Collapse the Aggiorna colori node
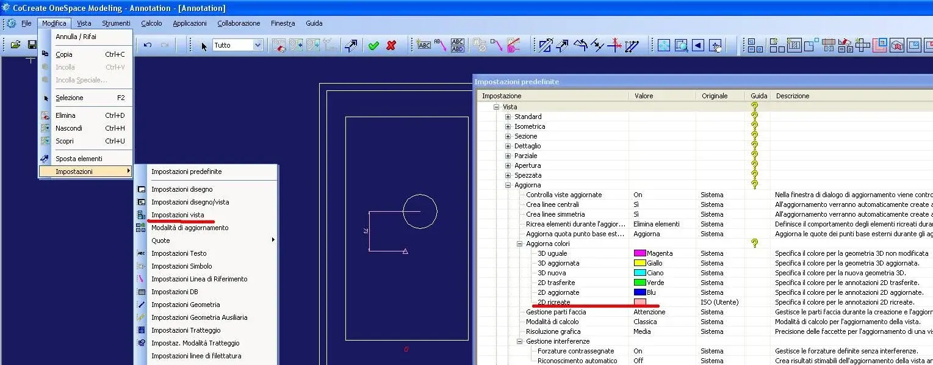Screen dimensions: 933x365 click(x=520, y=244)
